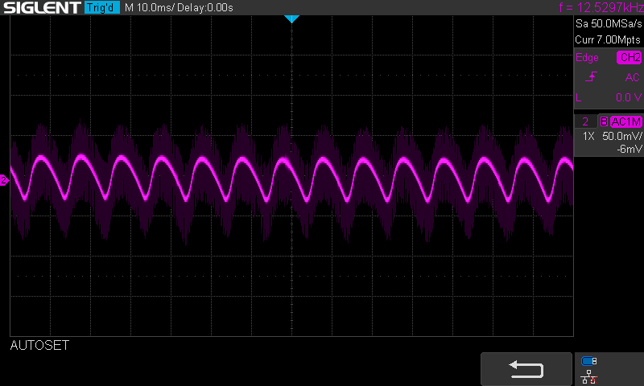Viewport: 644px width, 386px height.
Task: Click the Edge trigger type label
Action: (587, 57)
